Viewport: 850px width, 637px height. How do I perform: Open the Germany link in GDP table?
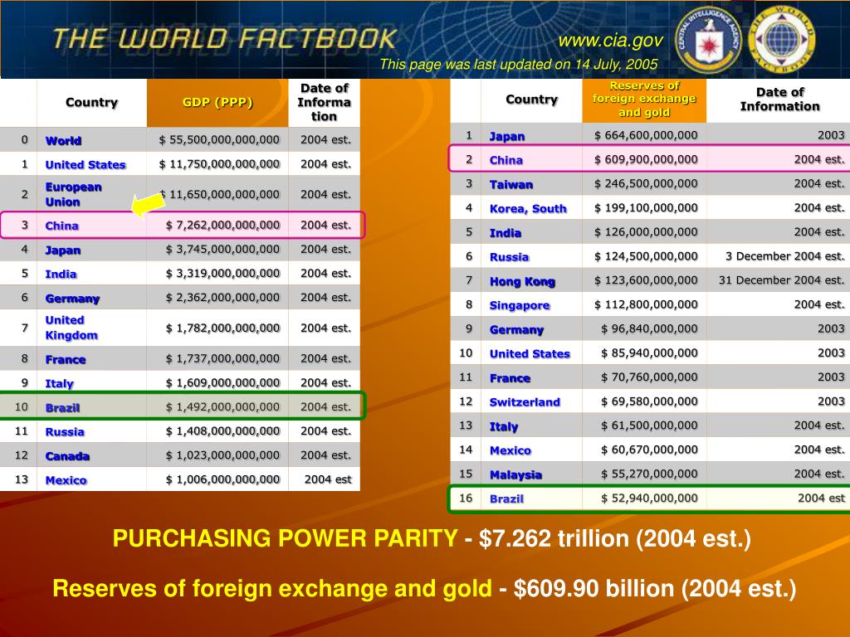(73, 299)
